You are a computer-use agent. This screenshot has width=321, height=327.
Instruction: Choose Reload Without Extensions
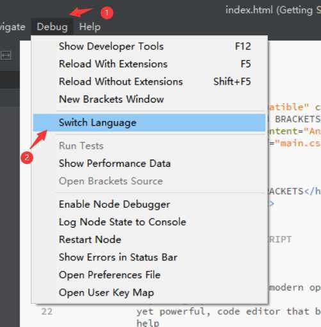[149, 81]
